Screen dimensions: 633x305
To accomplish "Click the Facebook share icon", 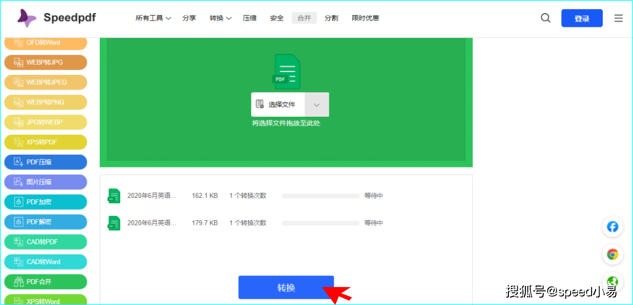I will [613, 227].
